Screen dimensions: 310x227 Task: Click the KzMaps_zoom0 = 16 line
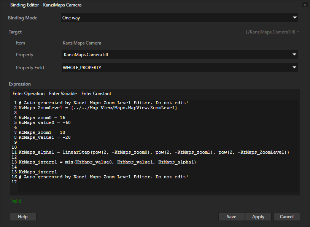click(x=42, y=118)
